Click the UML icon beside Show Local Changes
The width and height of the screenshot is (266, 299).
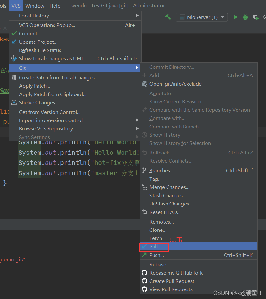(x=14, y=58)
